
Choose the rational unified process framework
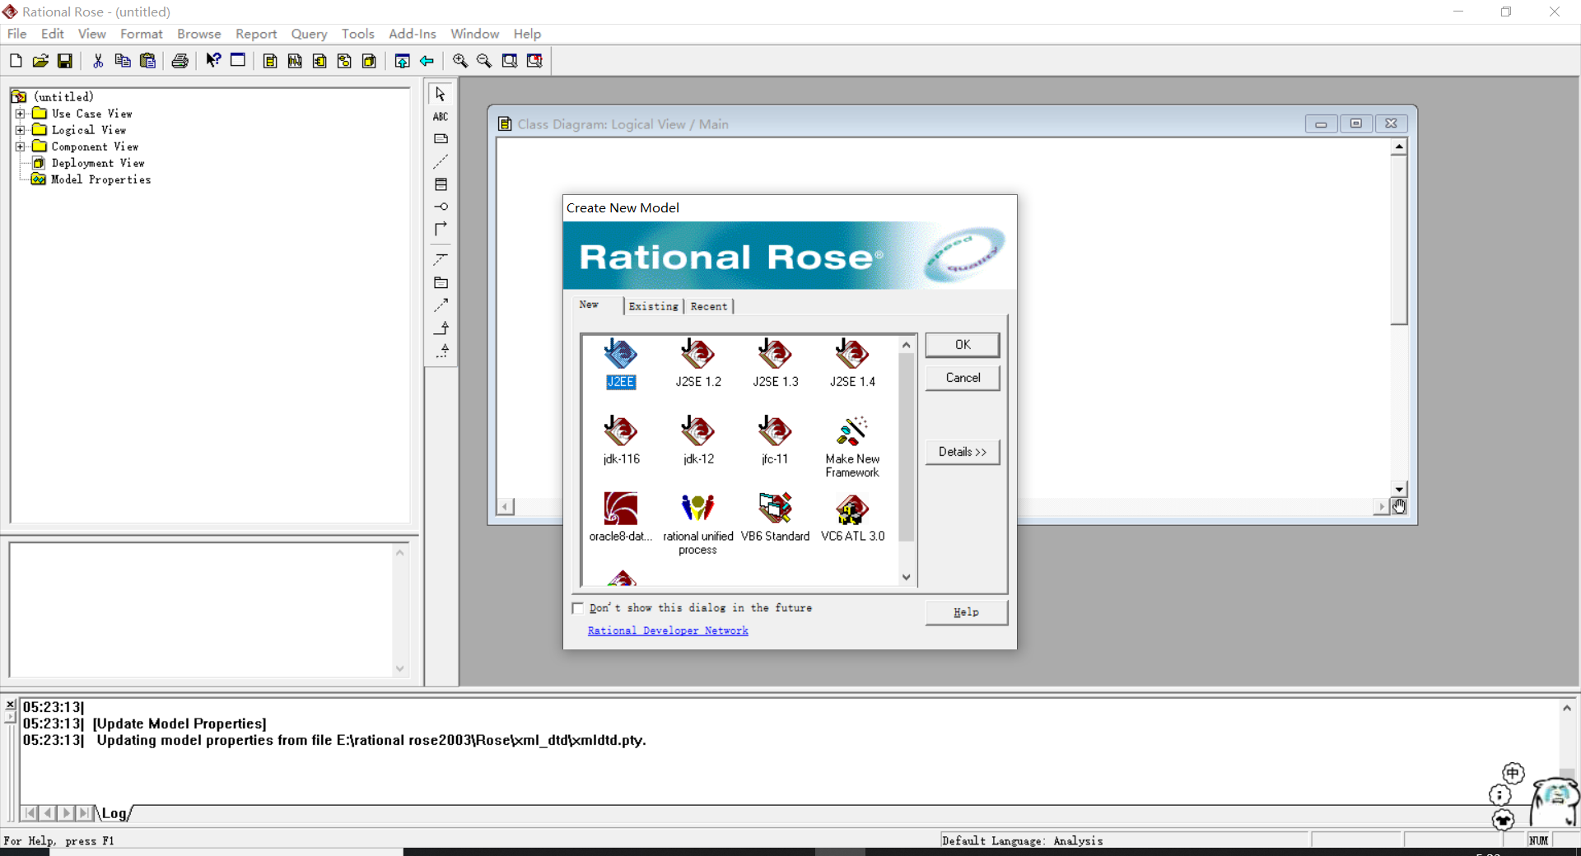coord(698,524)
